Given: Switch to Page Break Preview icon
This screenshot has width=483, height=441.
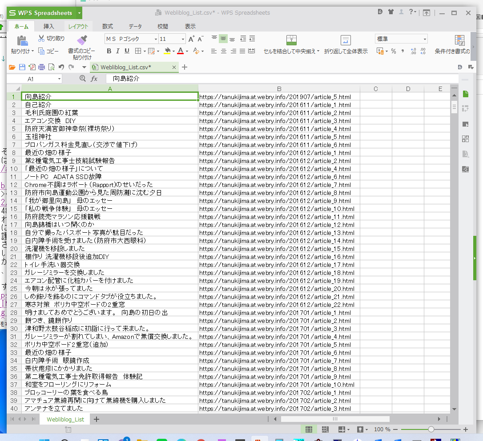Looking at the screenshot, I should (325, 429).
